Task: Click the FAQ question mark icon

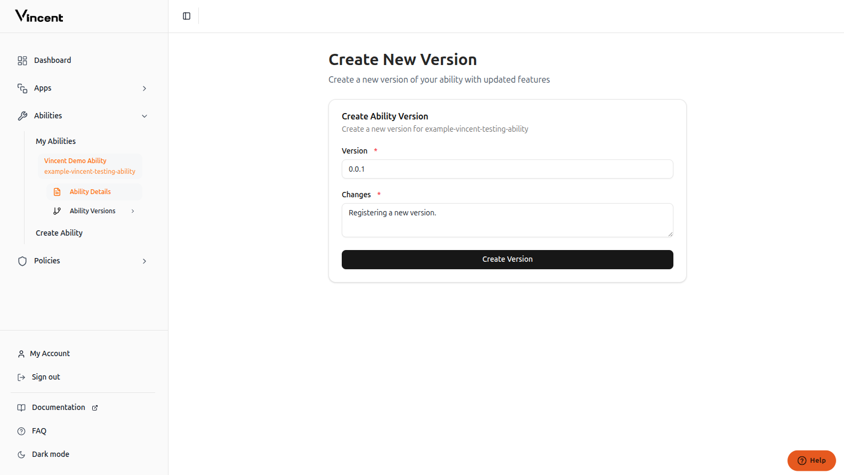Action: (x=21, y=431)
